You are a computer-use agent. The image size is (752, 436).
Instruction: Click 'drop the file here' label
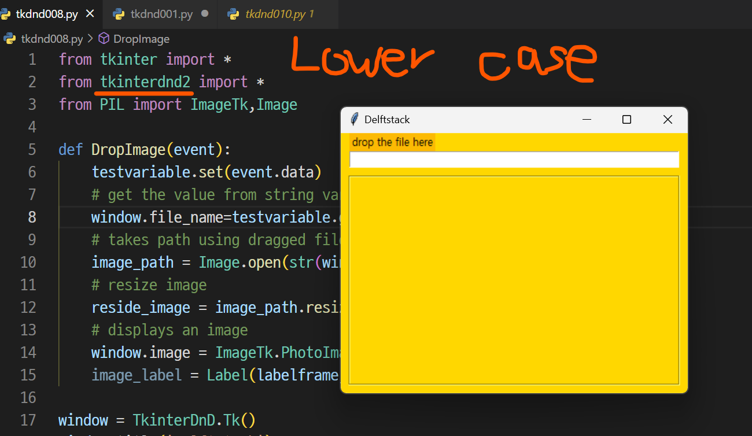coord(392,142)
